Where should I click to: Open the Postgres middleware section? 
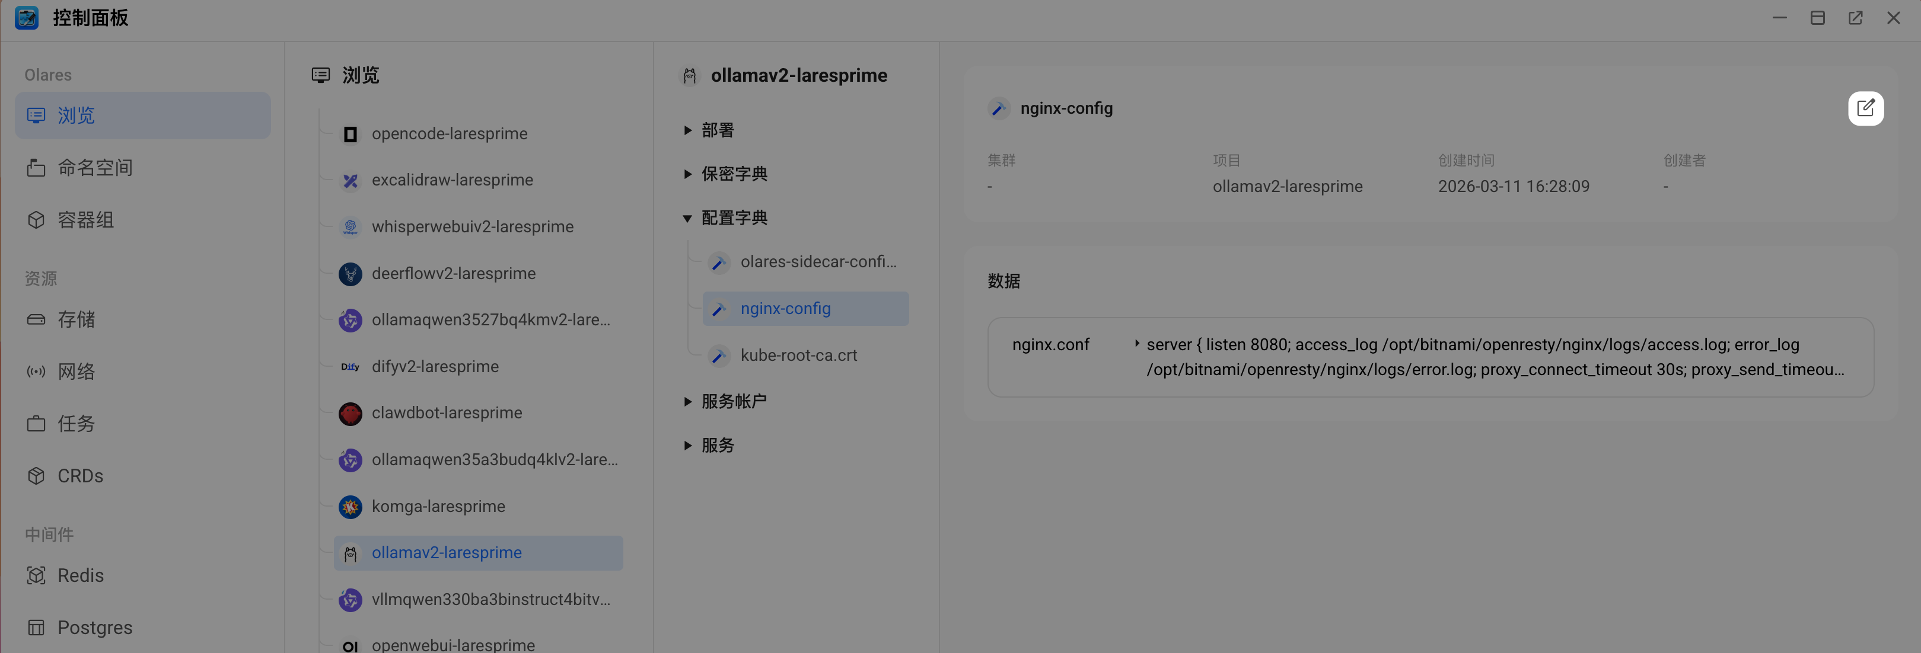pyautogui.click(x=94, y=627)
